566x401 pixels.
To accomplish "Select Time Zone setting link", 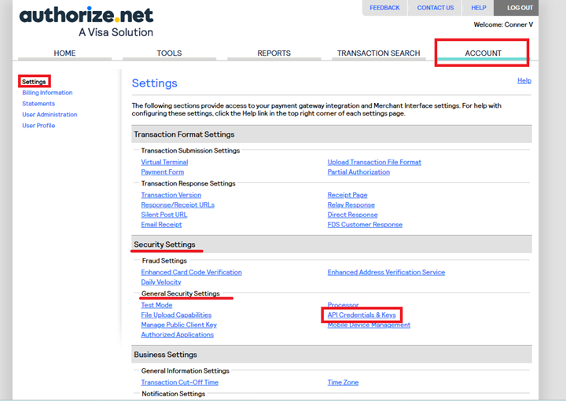I will (x=343, y=382).
